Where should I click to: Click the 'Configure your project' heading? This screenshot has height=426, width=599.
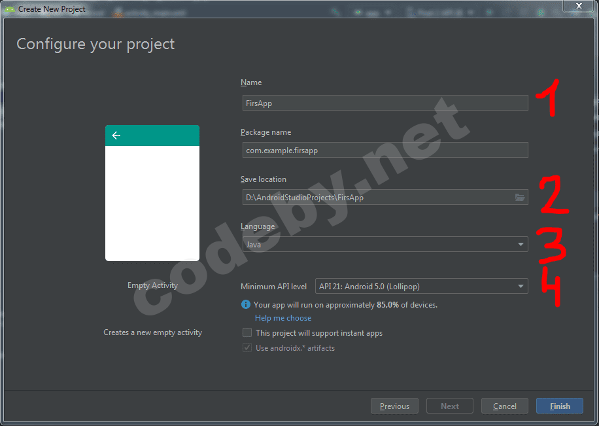(x=95, y=44)
